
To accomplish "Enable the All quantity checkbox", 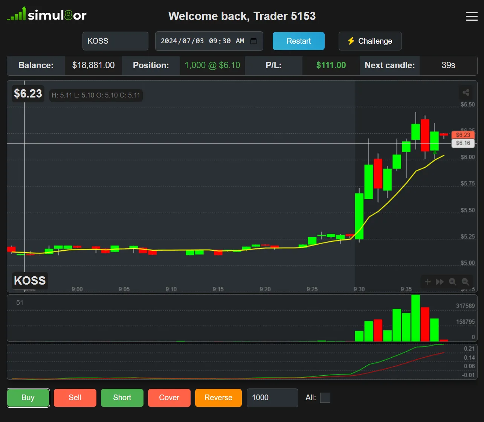I will (x=325, y=398).
